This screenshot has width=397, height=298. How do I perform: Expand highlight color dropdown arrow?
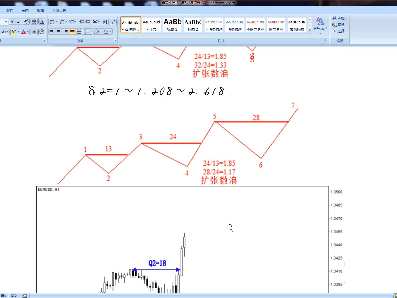point(18,31)
